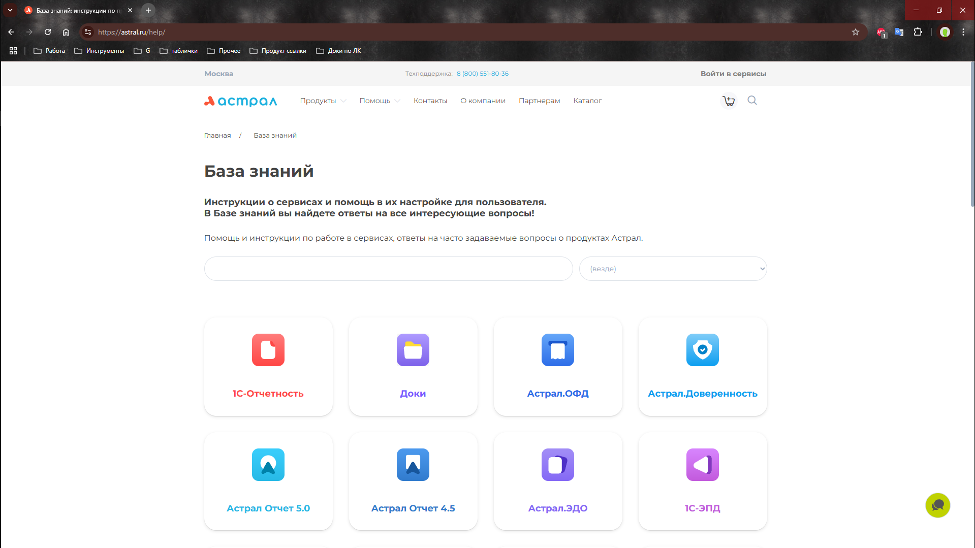Click the site search magnifier icon
Screen dimensions: 975x548
pos(752,101)
